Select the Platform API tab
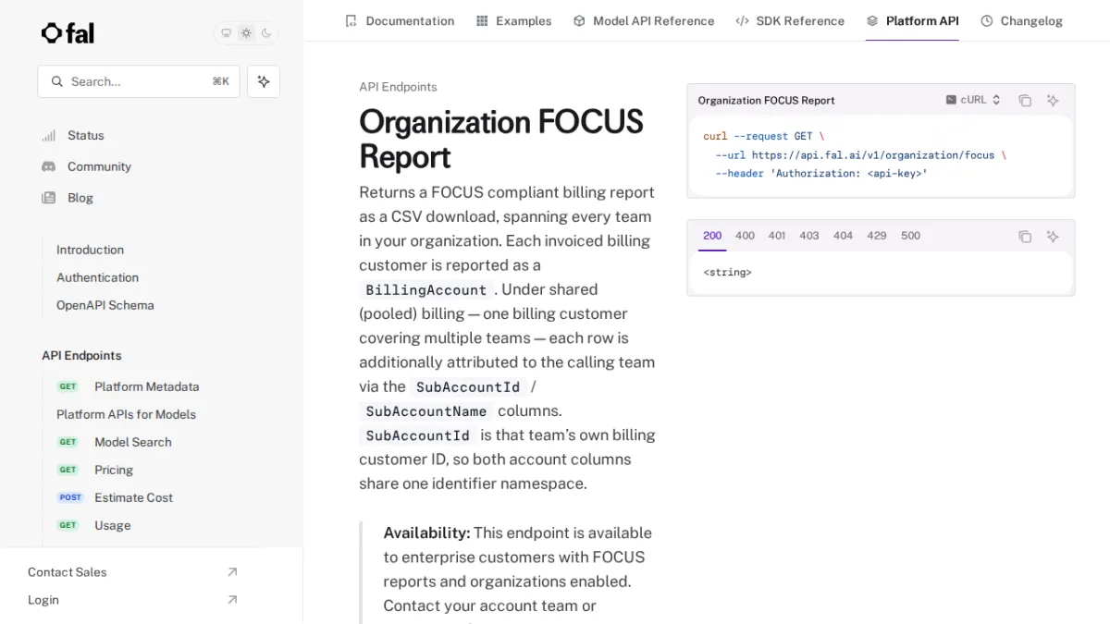 pyautogui.click(x=912, y=20)
